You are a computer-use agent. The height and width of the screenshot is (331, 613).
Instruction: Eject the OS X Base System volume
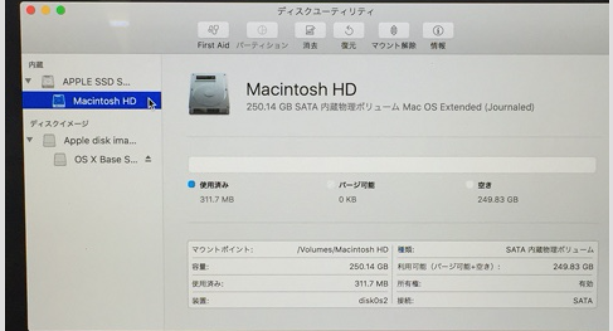coord(148,159)
